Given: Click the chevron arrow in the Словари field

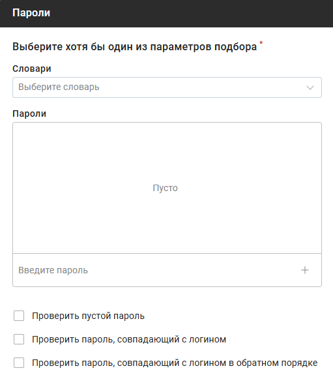Looking at the screenshot, I should (310, 87).
